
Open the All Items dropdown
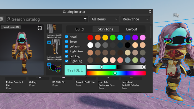[x=104, y=19]
